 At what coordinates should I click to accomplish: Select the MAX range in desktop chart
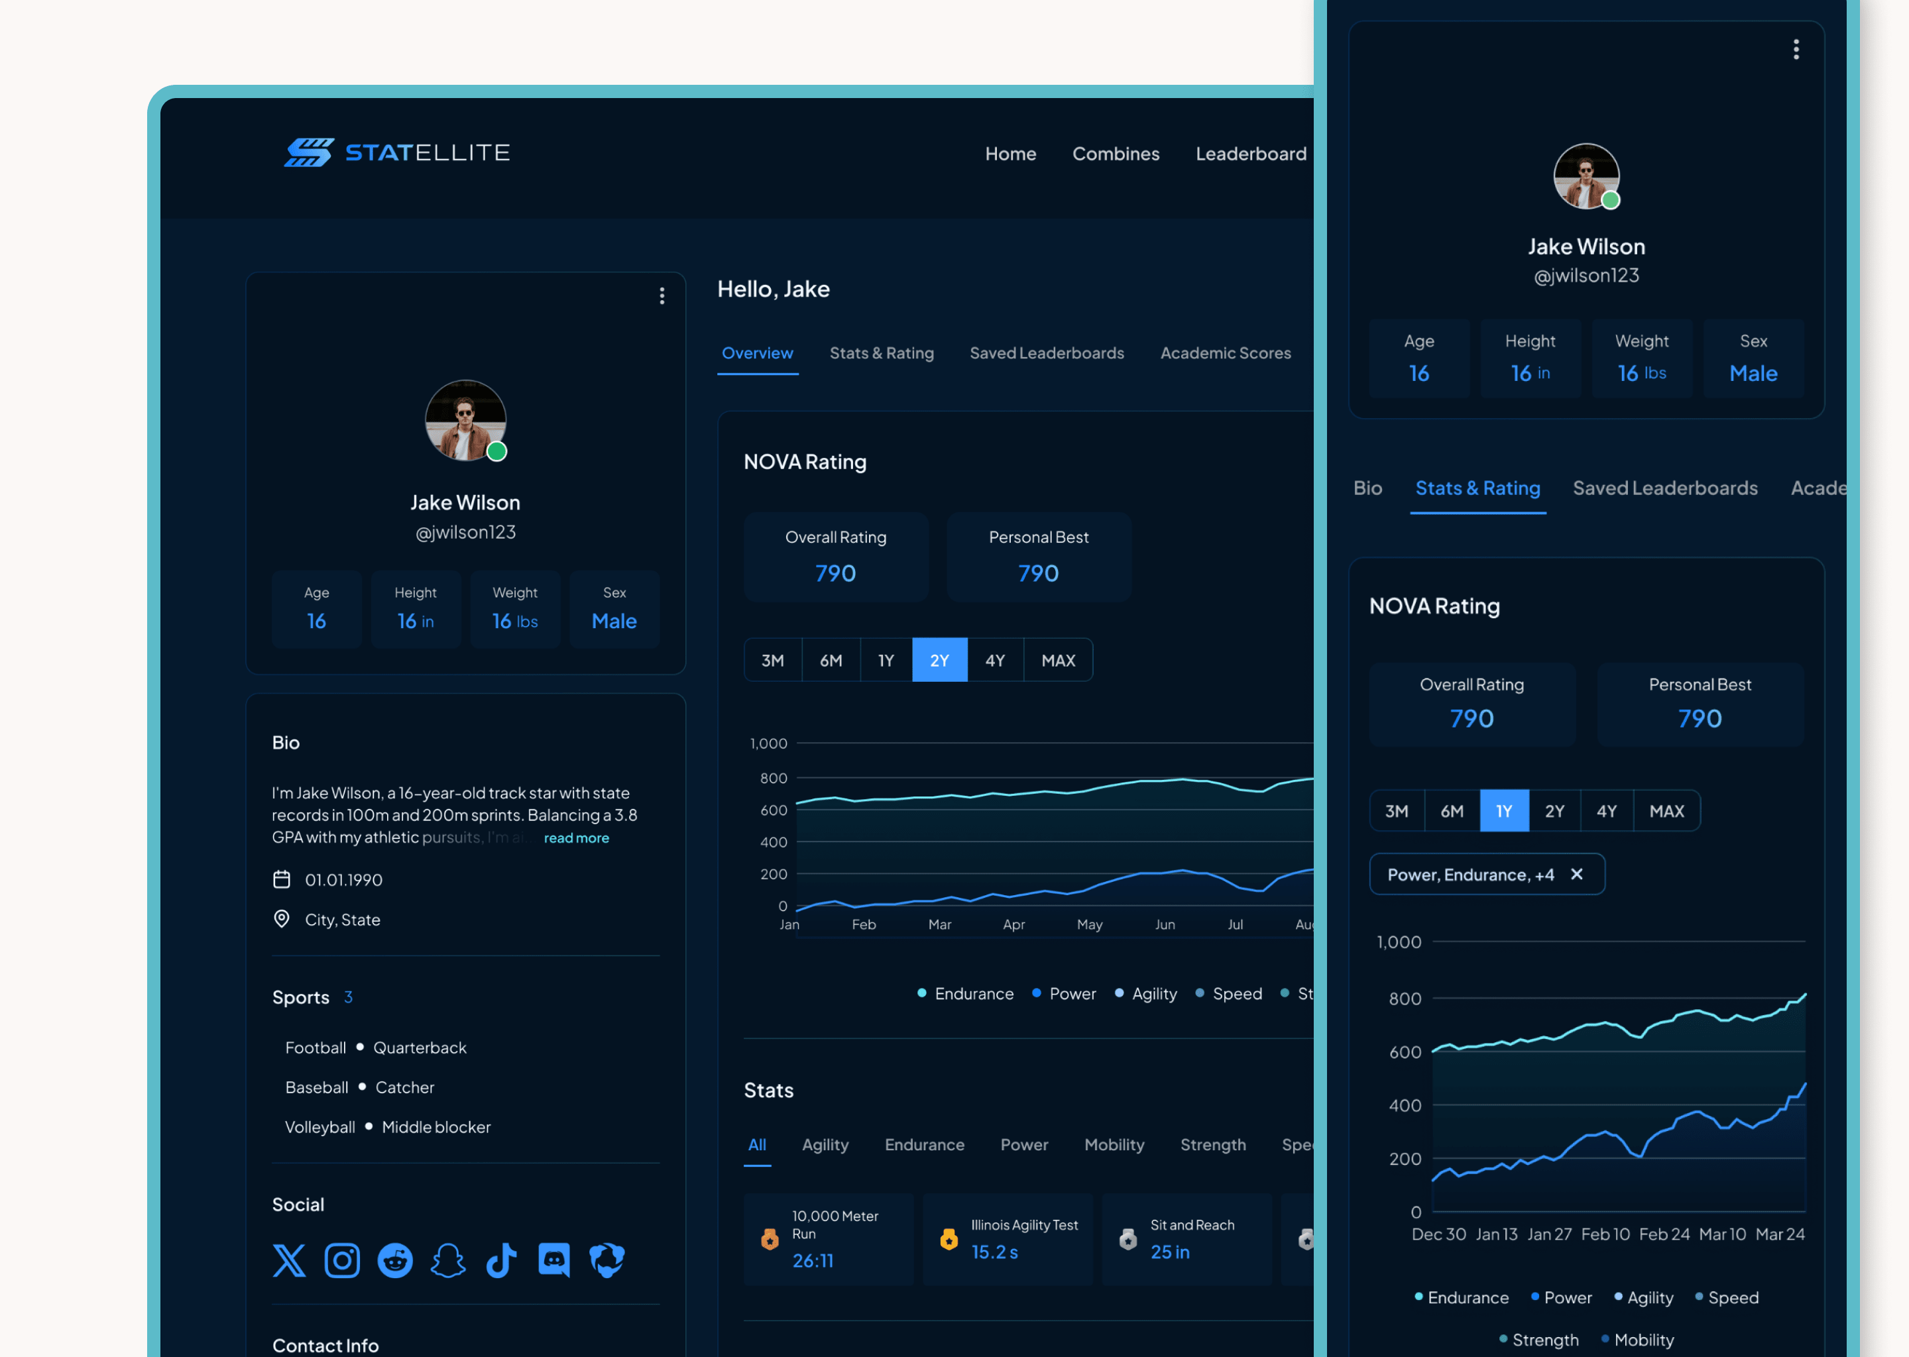1058,660
